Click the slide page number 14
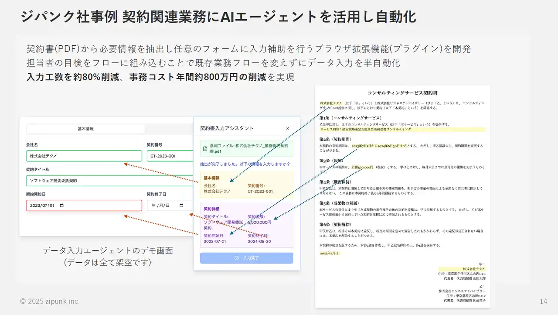Image resolution: width=558 pixels, height=315 pixels. (x=543, y=301)
